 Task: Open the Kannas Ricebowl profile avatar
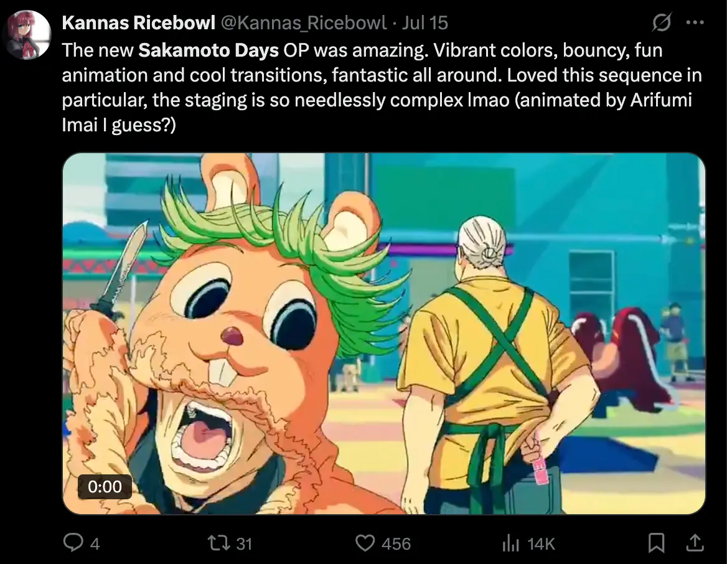click(27, 35)
